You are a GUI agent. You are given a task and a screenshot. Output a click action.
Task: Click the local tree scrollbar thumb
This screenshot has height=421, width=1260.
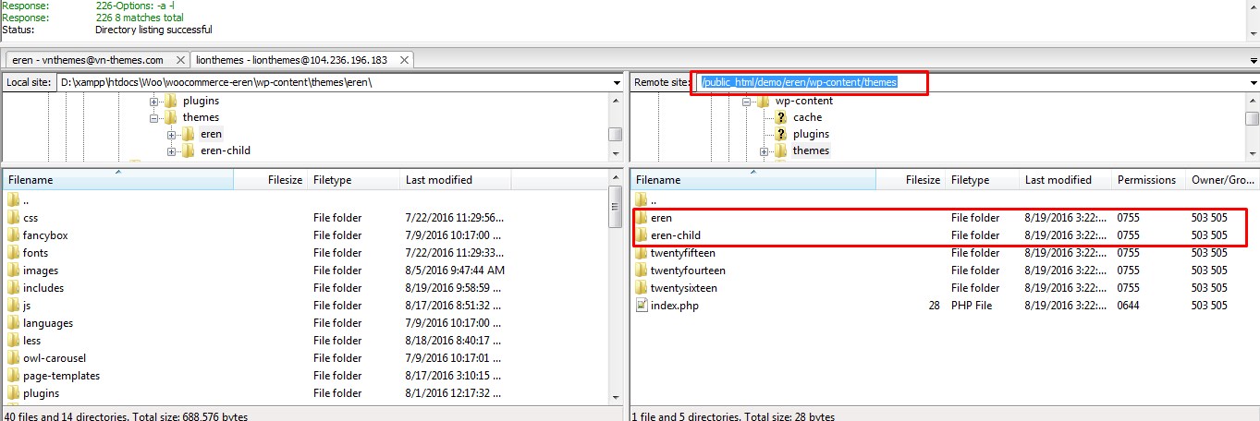615,134
